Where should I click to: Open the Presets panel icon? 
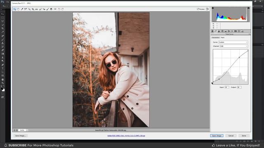point(239,31)
